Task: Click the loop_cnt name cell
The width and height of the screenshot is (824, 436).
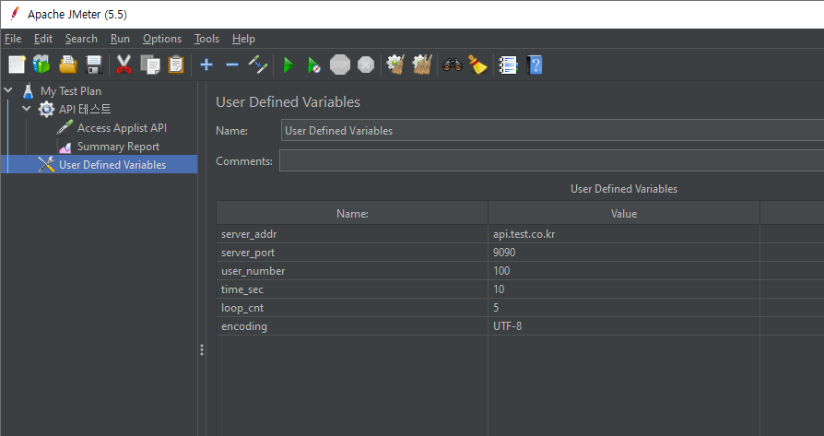Action: click(352, 307)
